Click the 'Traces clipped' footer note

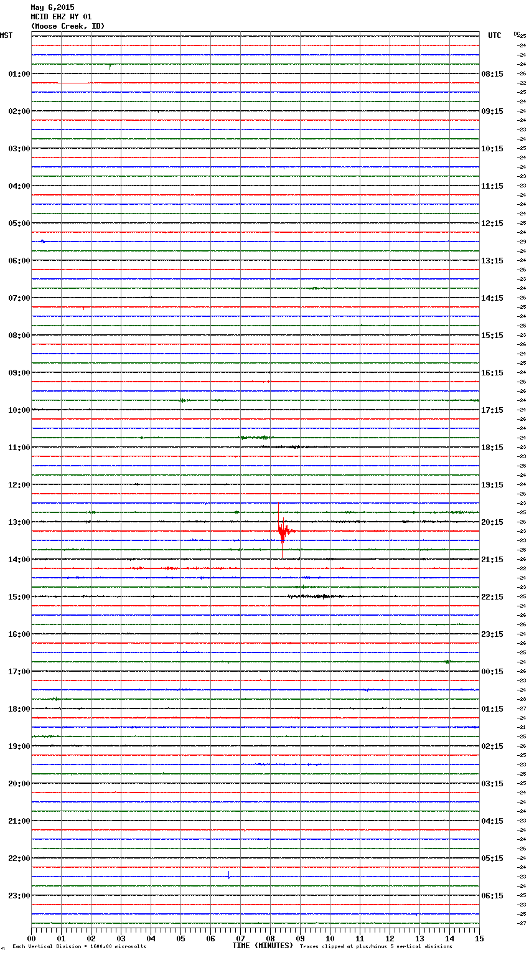[x=376, y=946]
